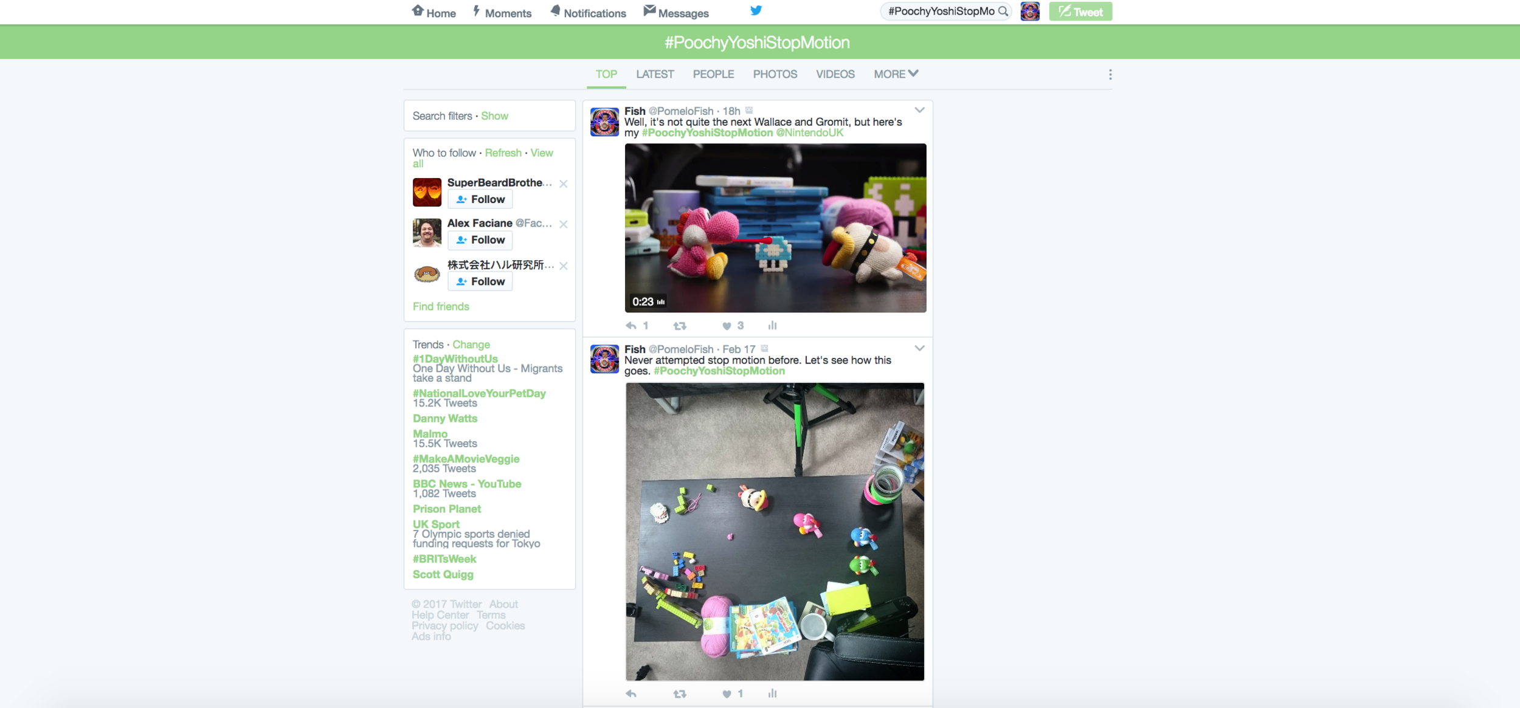The width and height of the screenshot is (1520, 708).
Task: Like the Feb 17 tweet
Action: tap(727, 693)
